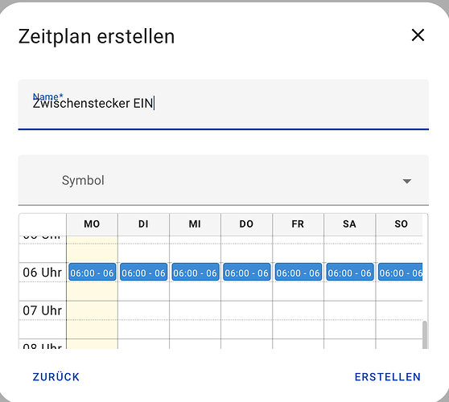Image resolution: width=449 pixels, height=402 pixels.
Task: Edit the Name field Zwischenstecker EIN
Action: click(224, 105)
